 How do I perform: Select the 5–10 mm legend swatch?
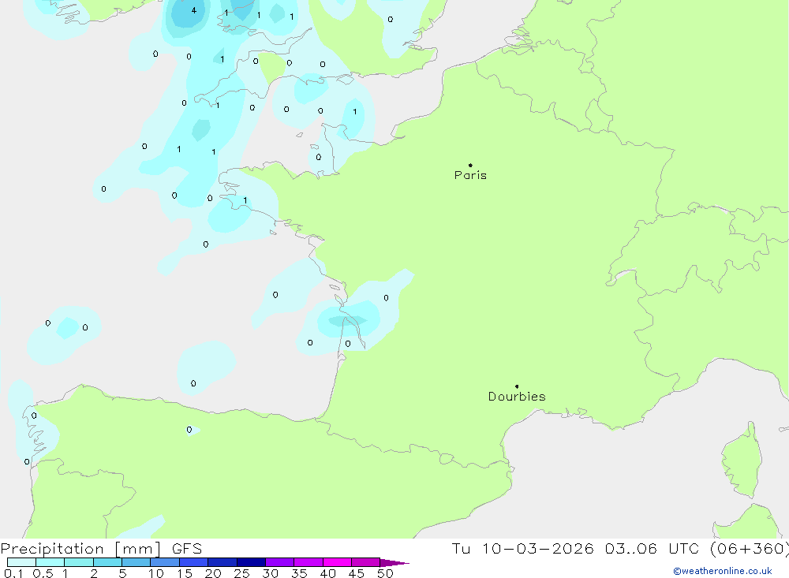coord(136,562)
